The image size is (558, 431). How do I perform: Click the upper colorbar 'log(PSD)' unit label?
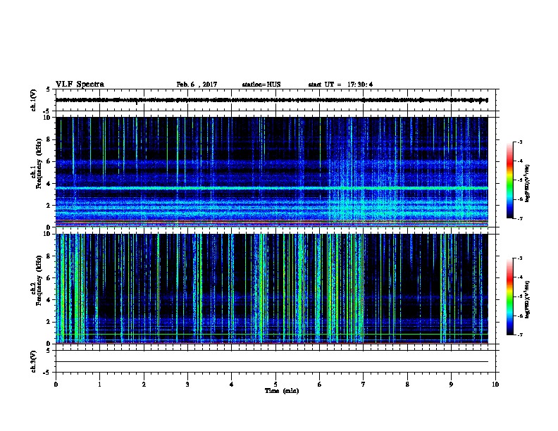click(527, 183)
